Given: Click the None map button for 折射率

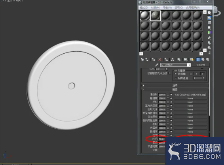Looking at the screenshot, I should pos(190,132).
